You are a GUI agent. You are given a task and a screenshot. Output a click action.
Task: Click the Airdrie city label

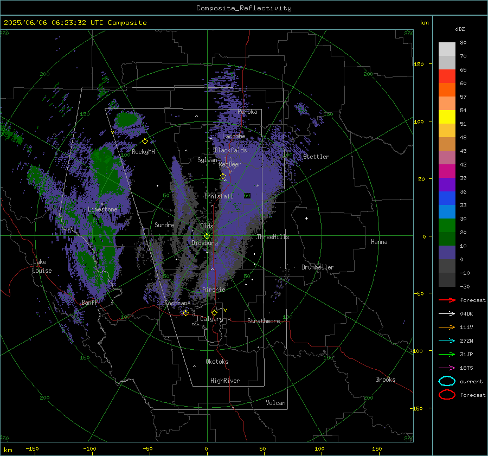[x=214, y=290]
